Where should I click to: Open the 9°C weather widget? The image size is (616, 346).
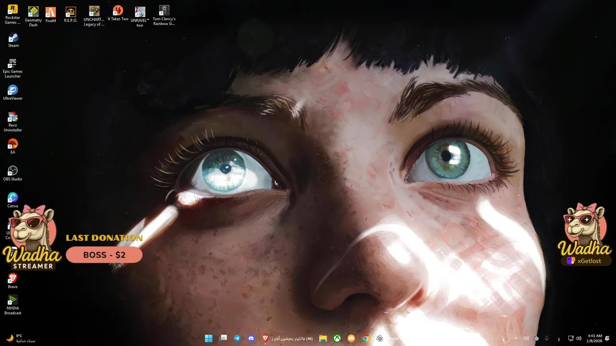[x=20, y=338]
